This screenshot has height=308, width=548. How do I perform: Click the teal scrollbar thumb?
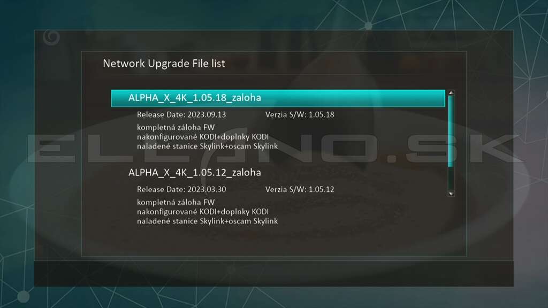(x=451, y=131)
